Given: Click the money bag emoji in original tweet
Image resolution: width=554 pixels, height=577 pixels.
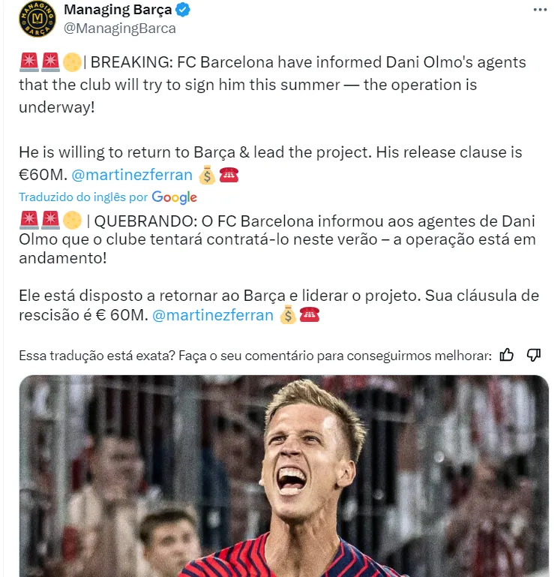Looking at the screenshot, I should coord(207,175).
